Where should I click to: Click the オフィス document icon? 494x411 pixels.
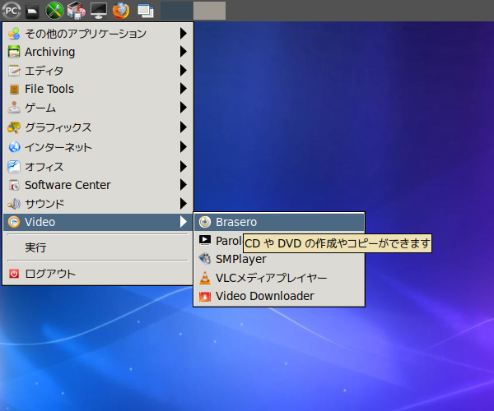click(14, 167)
